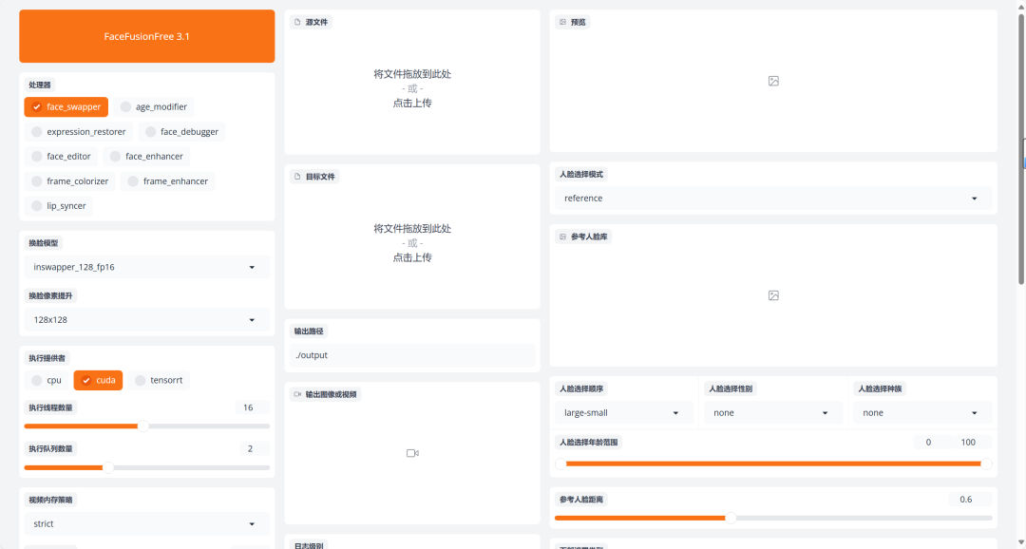
Task: Click 目标文件 upload drop area
Action: (412, 243)
